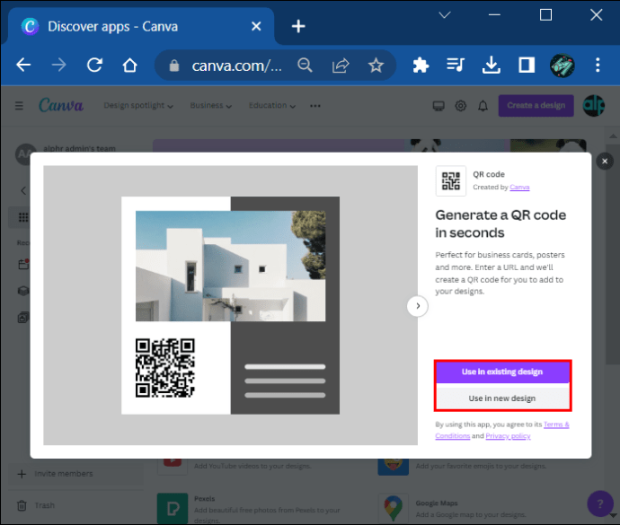The image size is (620, 525).
Task: Toggle the browser side panel
Action: click(x=527, y=66)
